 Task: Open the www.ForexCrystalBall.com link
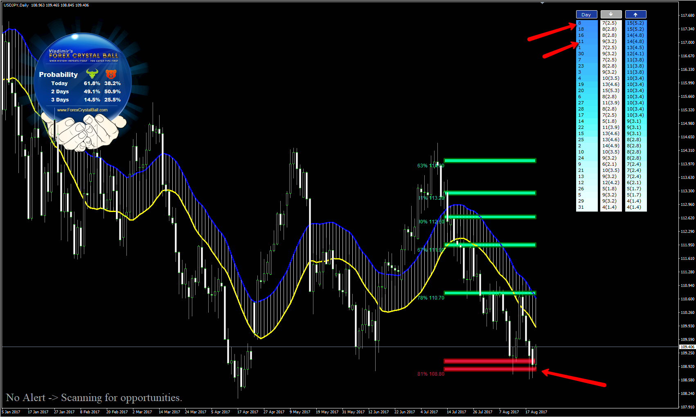(x=82, y=110)
